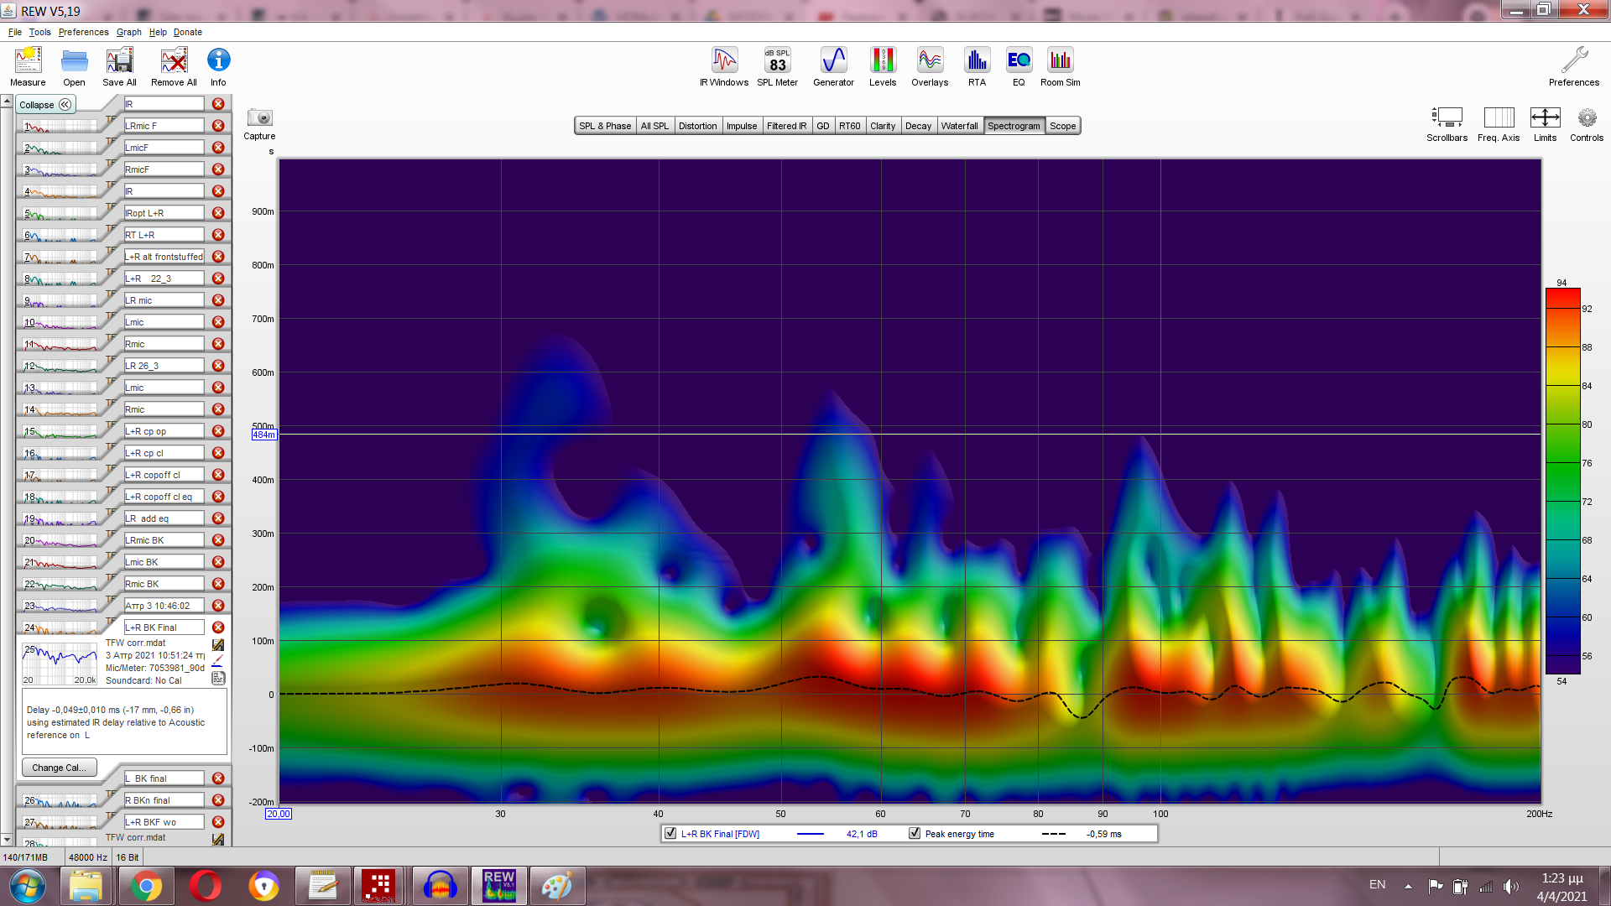Collapse the measurements panel
The image size is (1611, 906).
pyautogui.click(x=45, y=105)
